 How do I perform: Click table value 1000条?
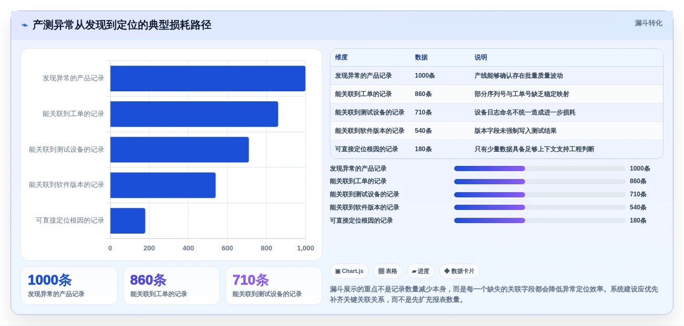pyautogui.click(x=425, y=76)
